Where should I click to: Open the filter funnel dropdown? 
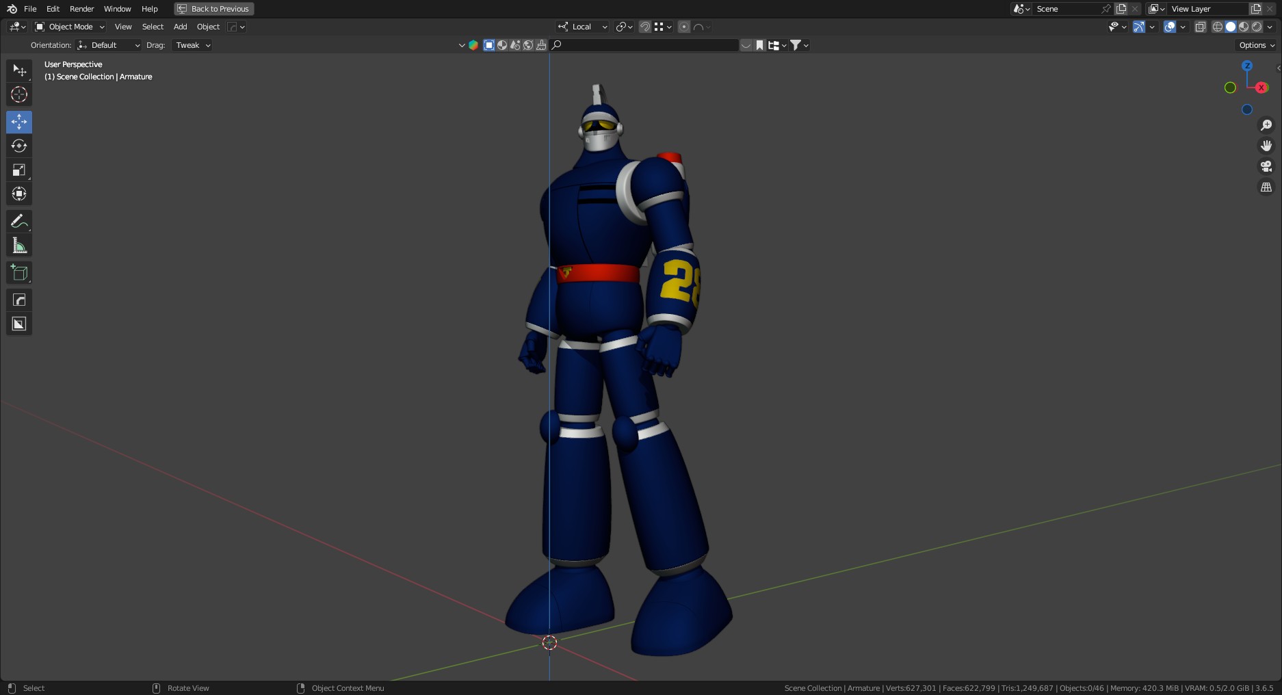coord(799,45)
